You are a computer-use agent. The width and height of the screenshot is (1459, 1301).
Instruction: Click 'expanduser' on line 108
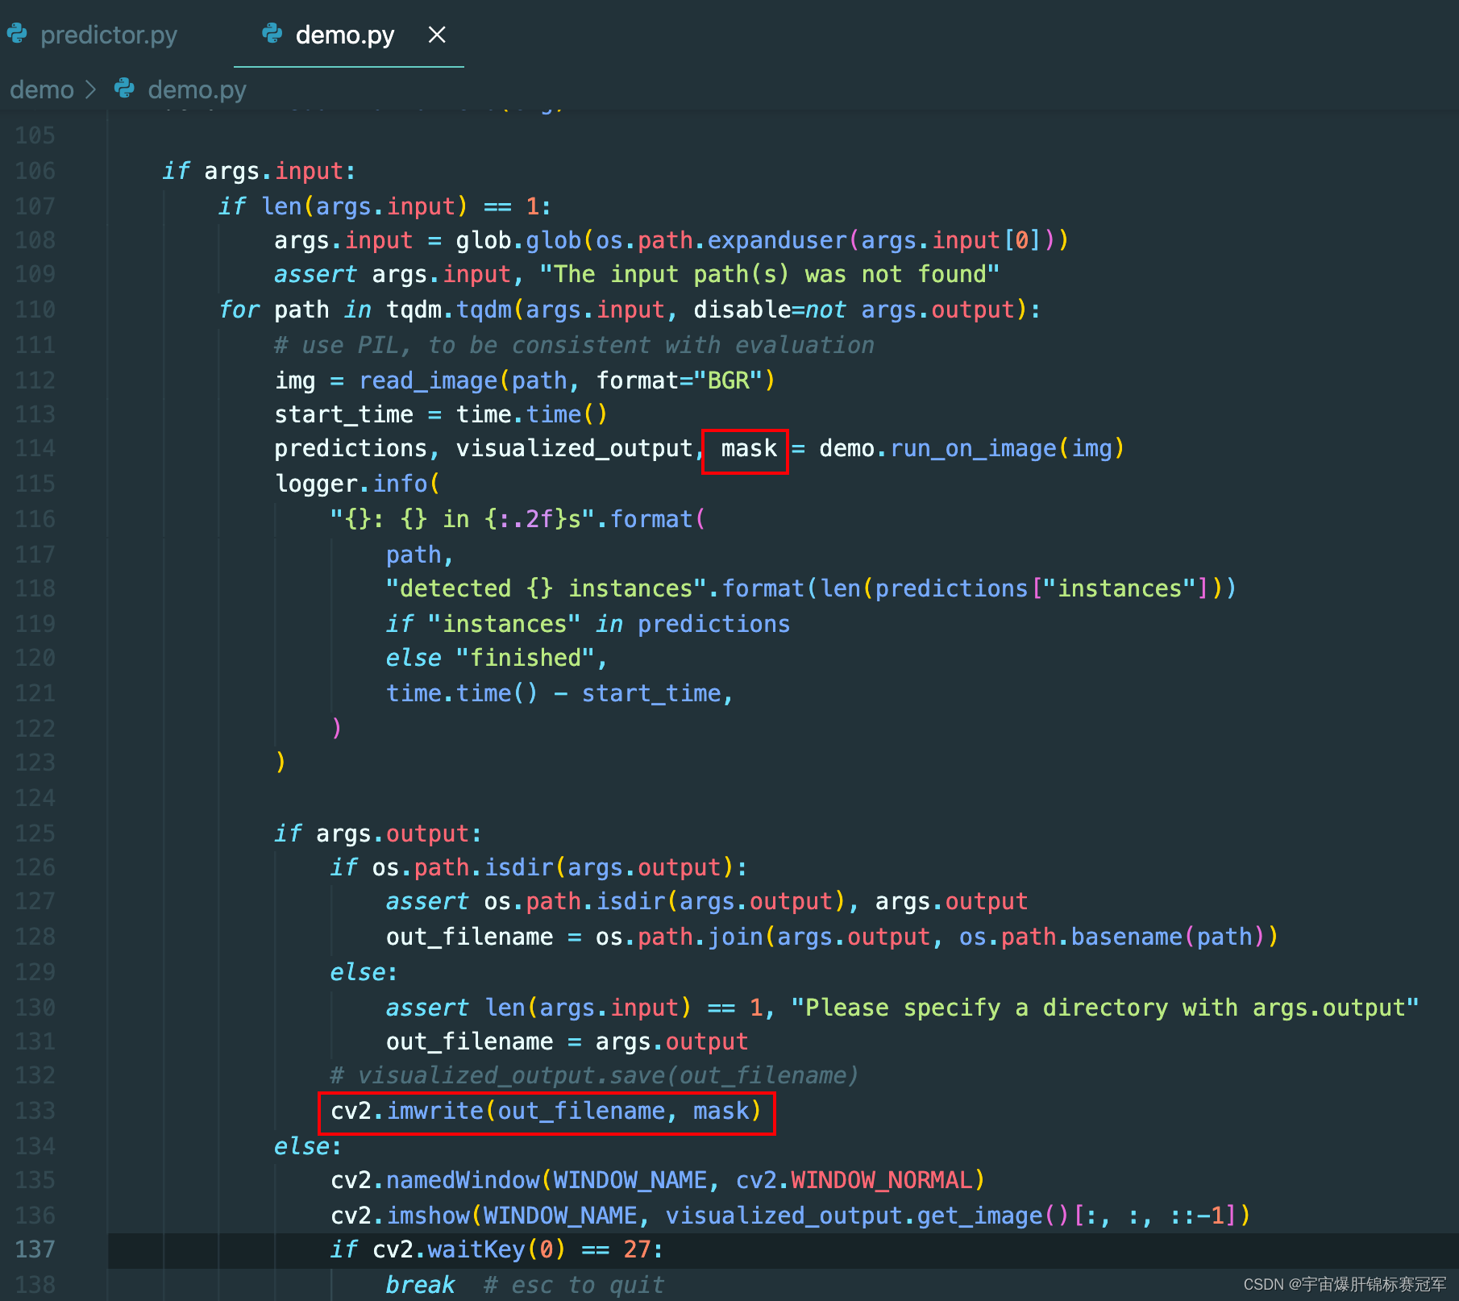click(x=777, y=240)
